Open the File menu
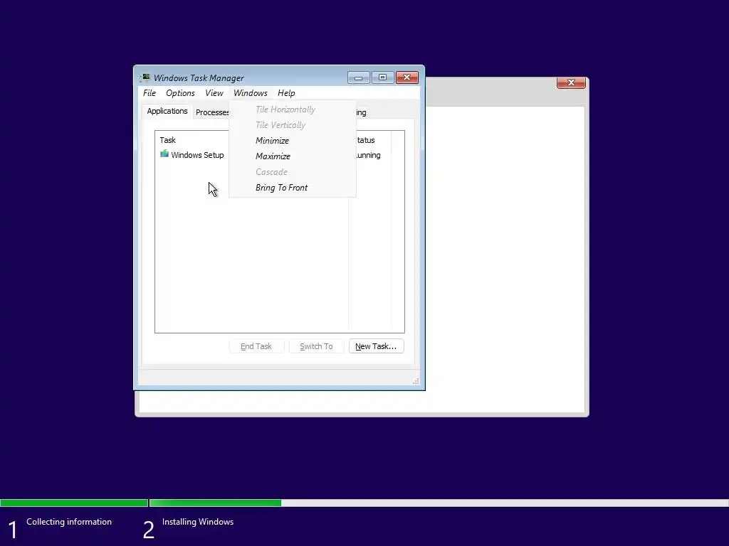 [x=150, y=93]
